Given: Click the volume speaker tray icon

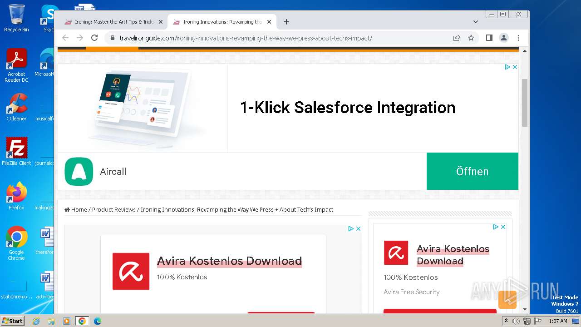Looking at the screenshot, I should [x=516, y=321].
